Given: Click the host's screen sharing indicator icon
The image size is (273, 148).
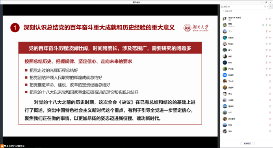Looking at the screenshot, I should tap(263, 25).
